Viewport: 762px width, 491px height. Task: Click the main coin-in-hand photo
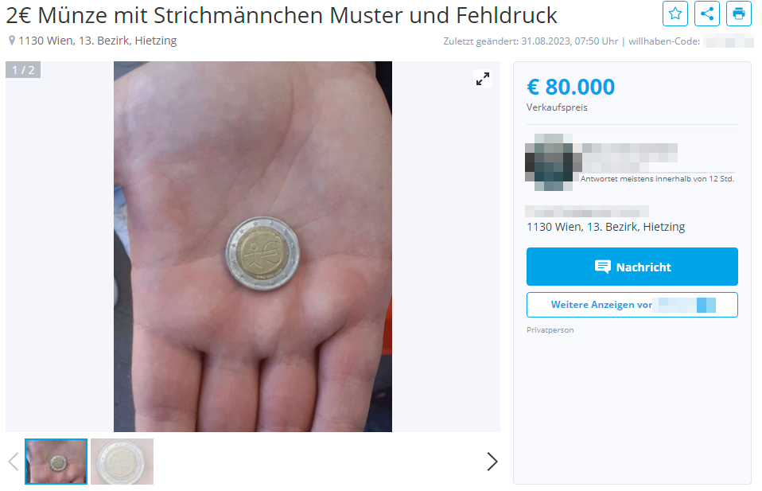pos(253,247)
